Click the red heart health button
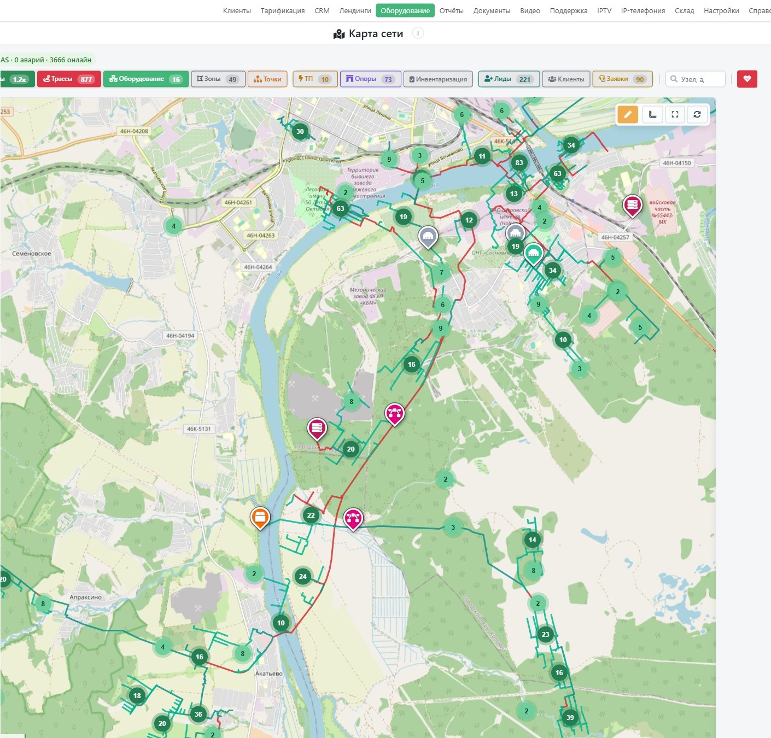771x738 pixels. [x=747, y=79]
